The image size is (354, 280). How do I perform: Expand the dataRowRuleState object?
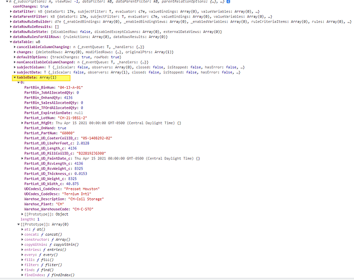coord(11,32)
